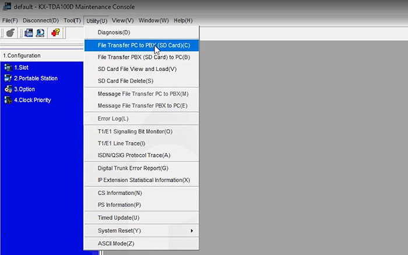Image resolution: width=408 pixels, height=255 pixels.
Task: Select CS Information(N)
Action: coord(142,193)
